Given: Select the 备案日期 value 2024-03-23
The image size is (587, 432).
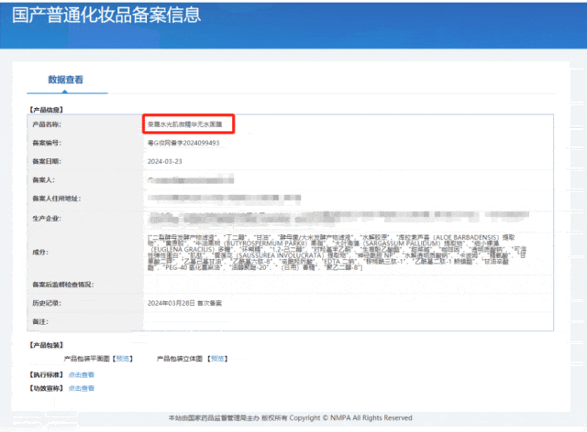Looking at the screenshot, I should pos(165,161).
